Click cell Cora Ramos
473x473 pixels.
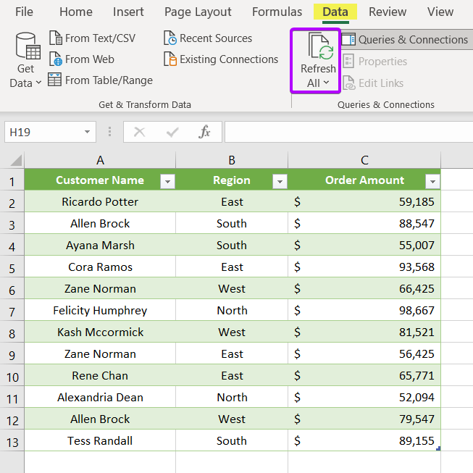click(x=100, y=267)
